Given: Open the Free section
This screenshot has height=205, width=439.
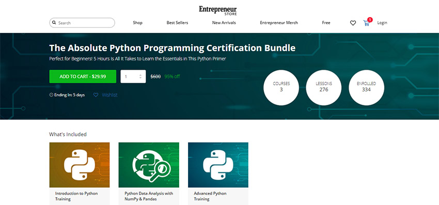Looking at the screenshot, I should [326, 23].
